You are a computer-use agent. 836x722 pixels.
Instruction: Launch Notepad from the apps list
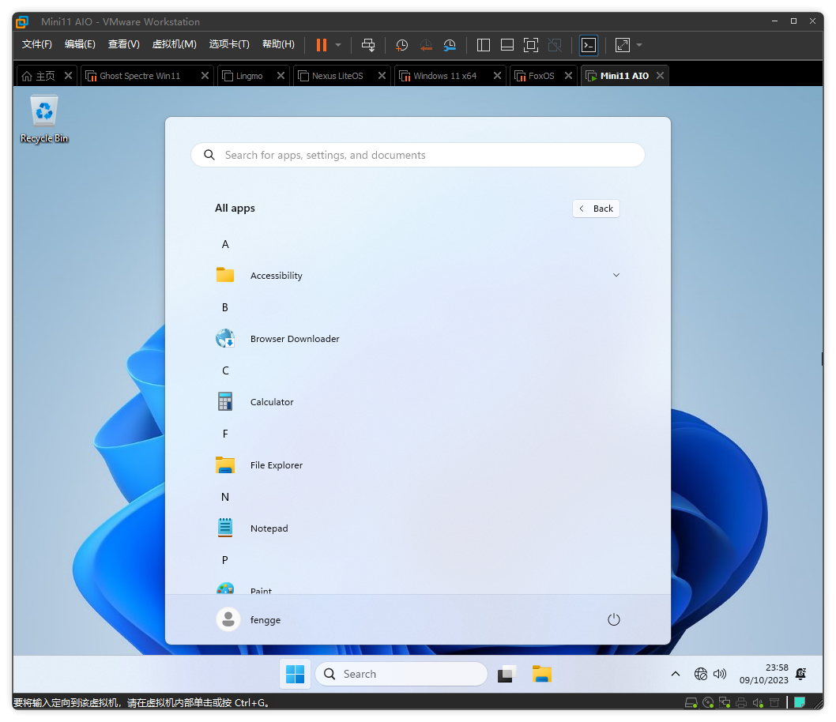pyautogui.click(x=417, y=528)
